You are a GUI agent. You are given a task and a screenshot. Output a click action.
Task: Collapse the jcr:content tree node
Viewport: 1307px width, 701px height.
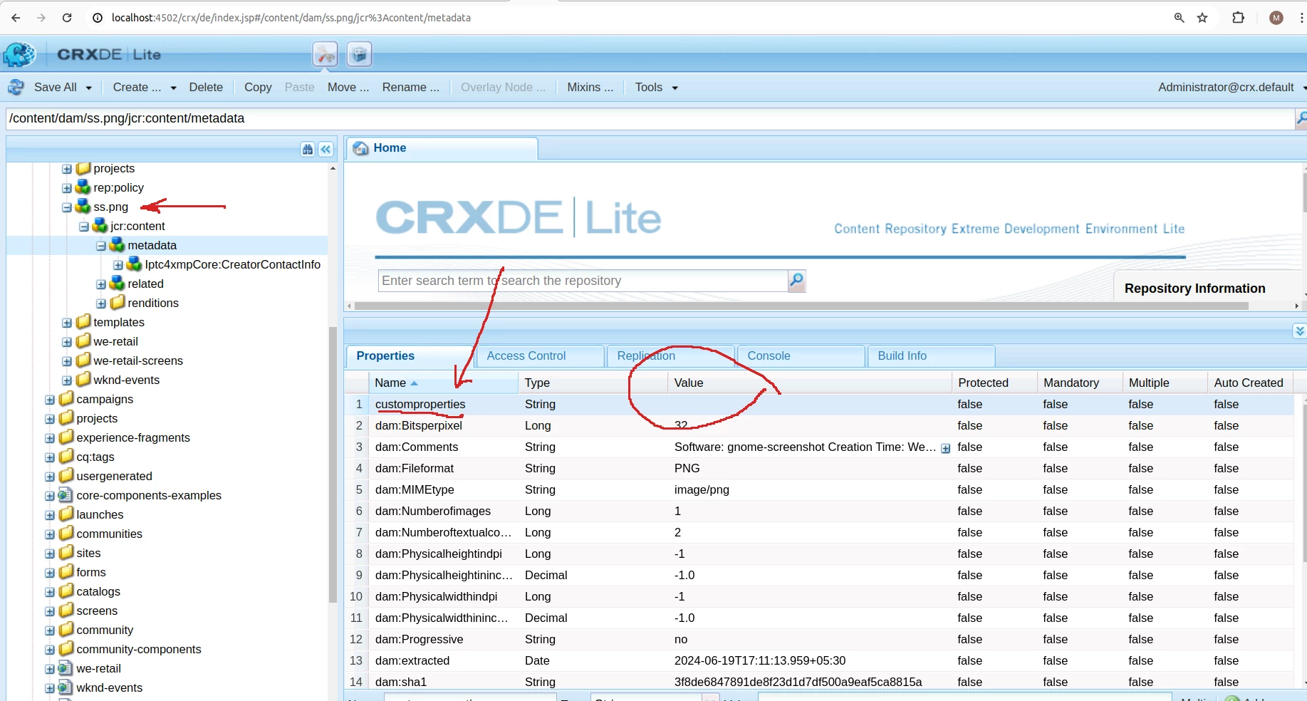(x=84, y=227)
